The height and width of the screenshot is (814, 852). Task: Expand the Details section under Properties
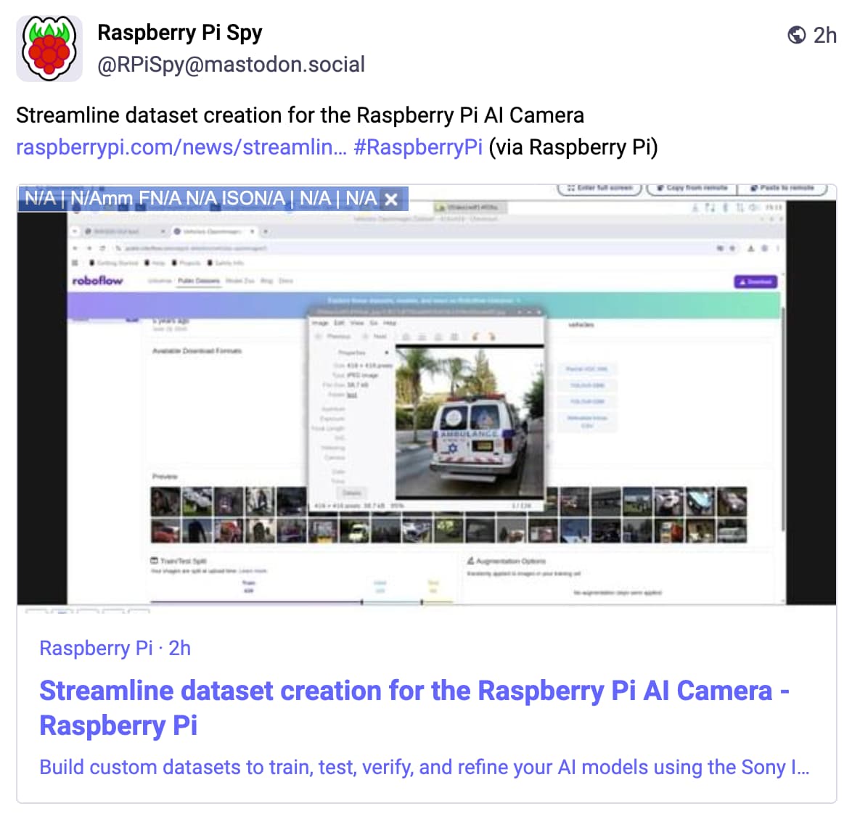click(353, 493)
